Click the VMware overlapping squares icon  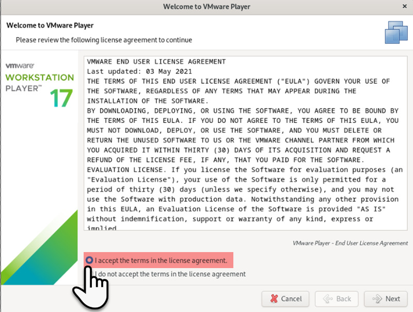(x=396, y=33)
